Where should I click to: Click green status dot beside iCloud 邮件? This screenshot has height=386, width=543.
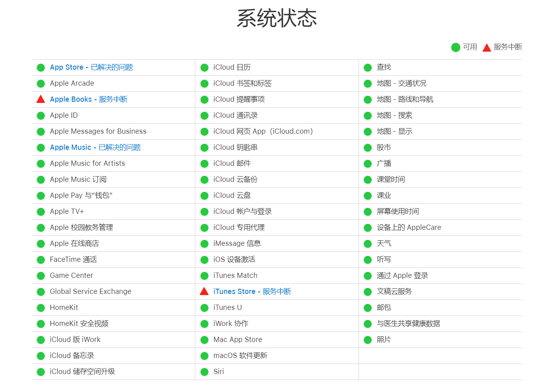(x=204, y=164)
